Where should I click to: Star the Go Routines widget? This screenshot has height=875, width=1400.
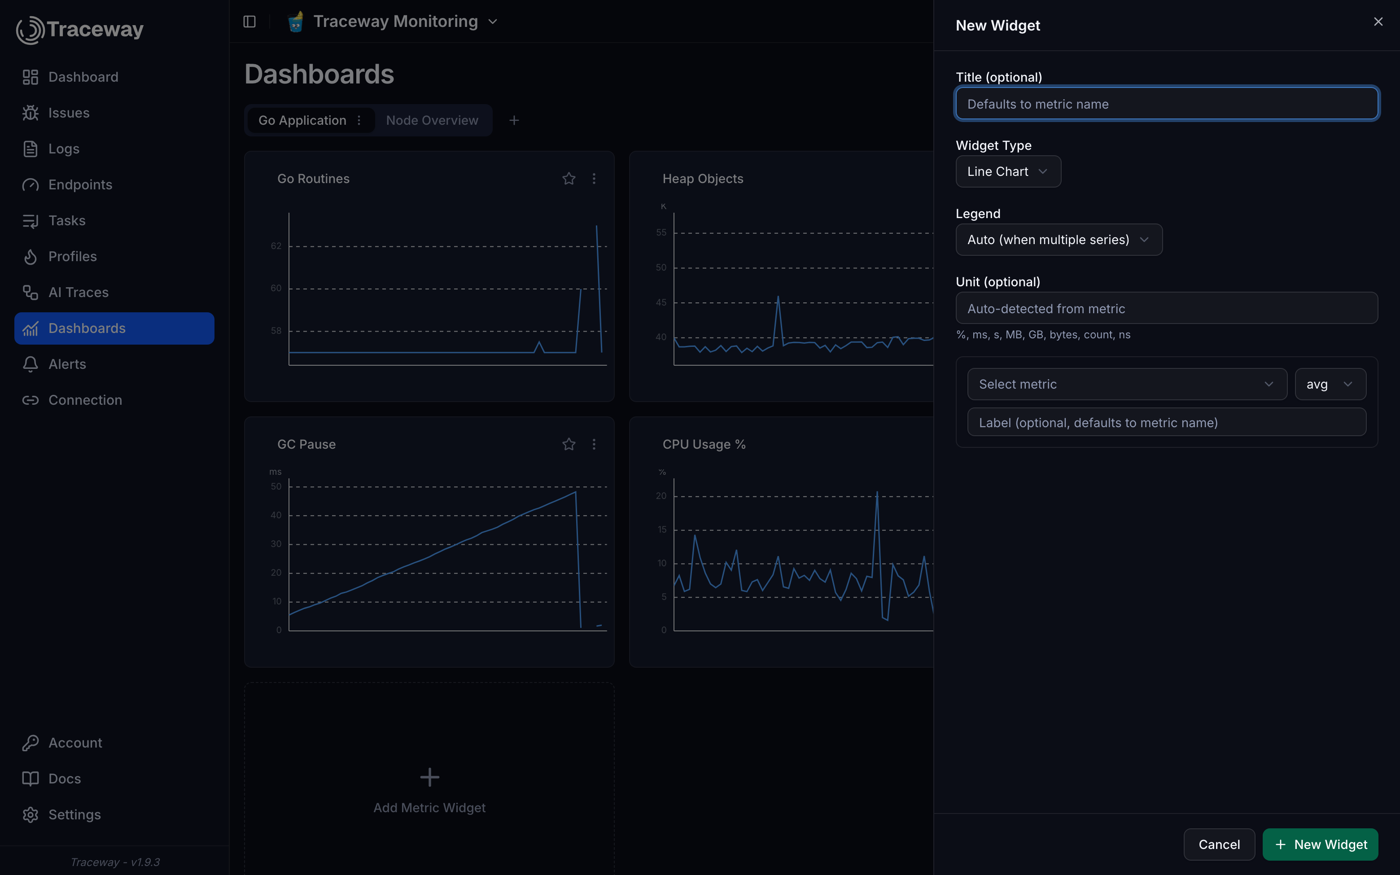(x=569, y=179)
